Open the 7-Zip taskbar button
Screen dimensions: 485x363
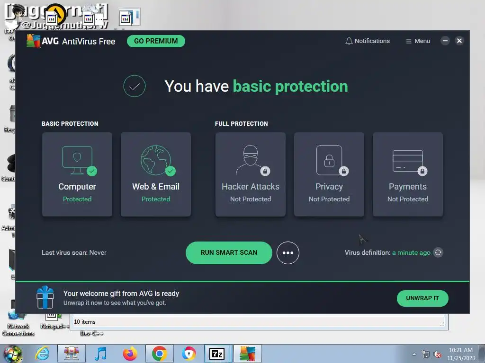pos(217,354)
